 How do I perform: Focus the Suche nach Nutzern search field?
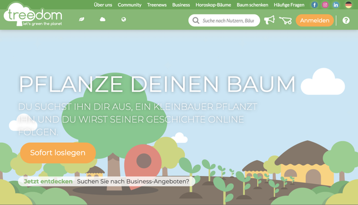pos(224,21)
